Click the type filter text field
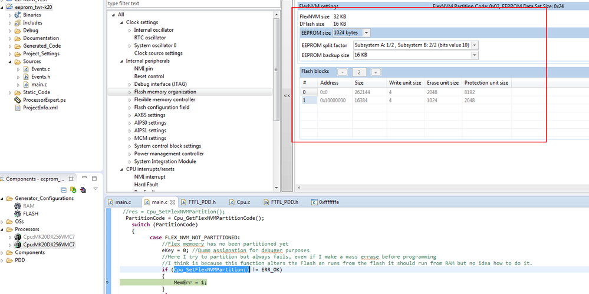The image size is (589, 294). 193,4
